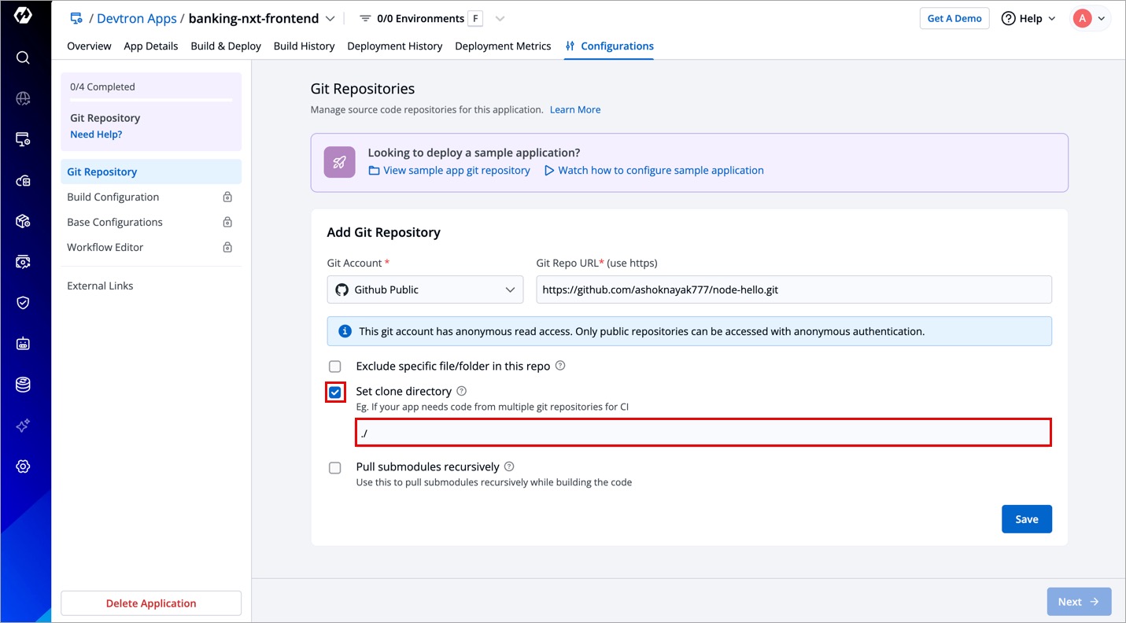Viewport: 1126px width, 623px height.
Task: Click the info icon next to Pull submodules recursively
Action: click(509, 466)
